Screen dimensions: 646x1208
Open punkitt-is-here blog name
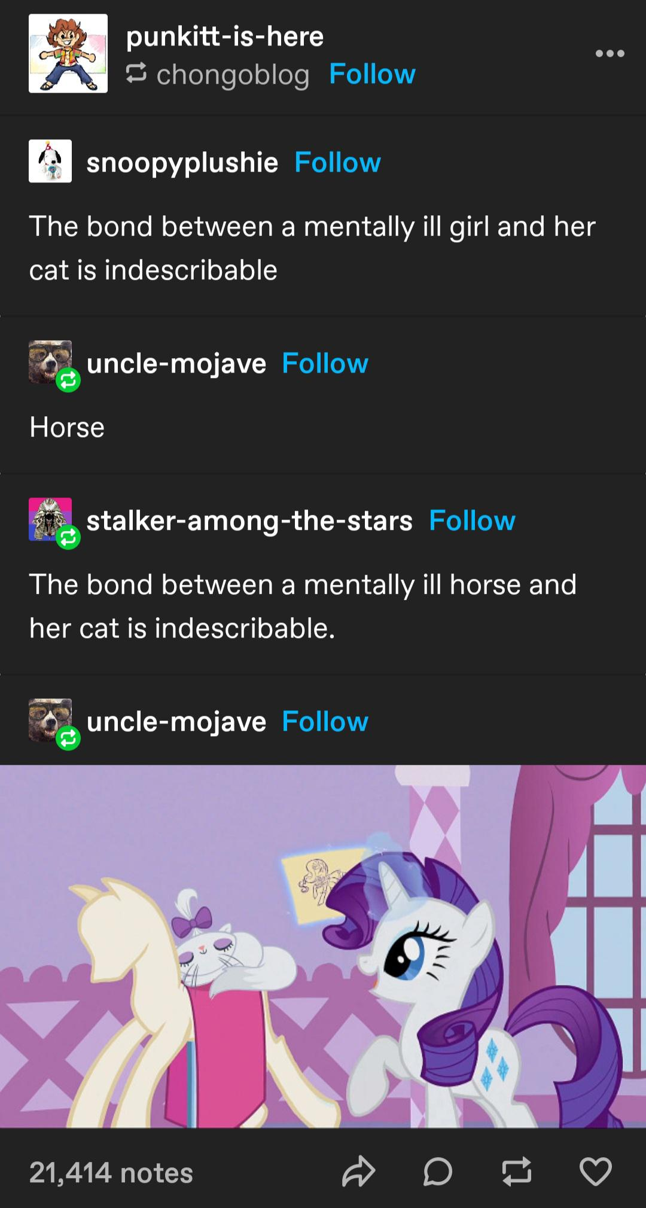click(225, 36)
